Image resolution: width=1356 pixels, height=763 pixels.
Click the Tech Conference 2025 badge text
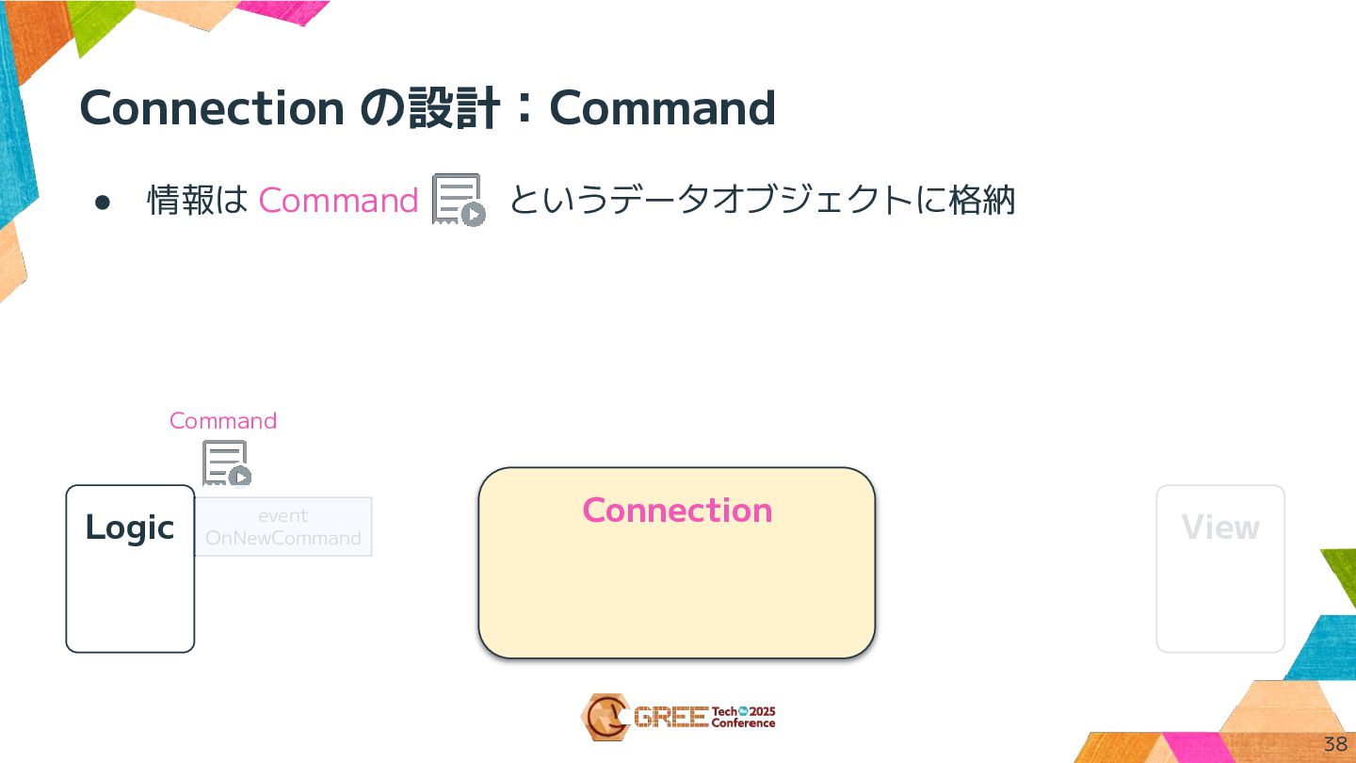743,718
